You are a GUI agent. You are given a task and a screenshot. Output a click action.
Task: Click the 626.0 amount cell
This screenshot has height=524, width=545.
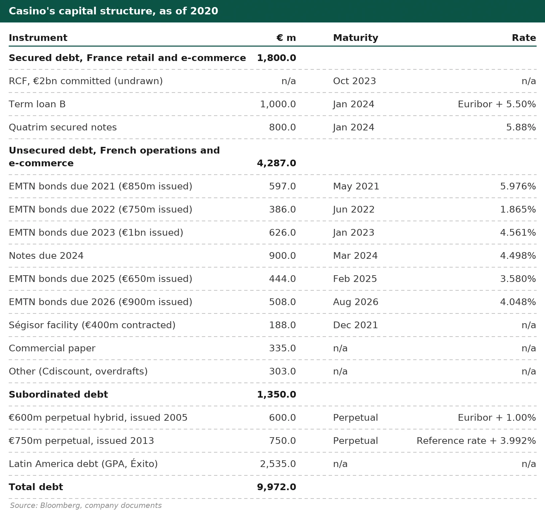tap(282, 233)
